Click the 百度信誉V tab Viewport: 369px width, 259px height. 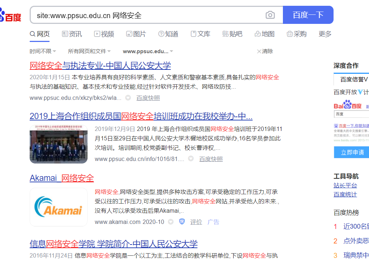point(352,79)
